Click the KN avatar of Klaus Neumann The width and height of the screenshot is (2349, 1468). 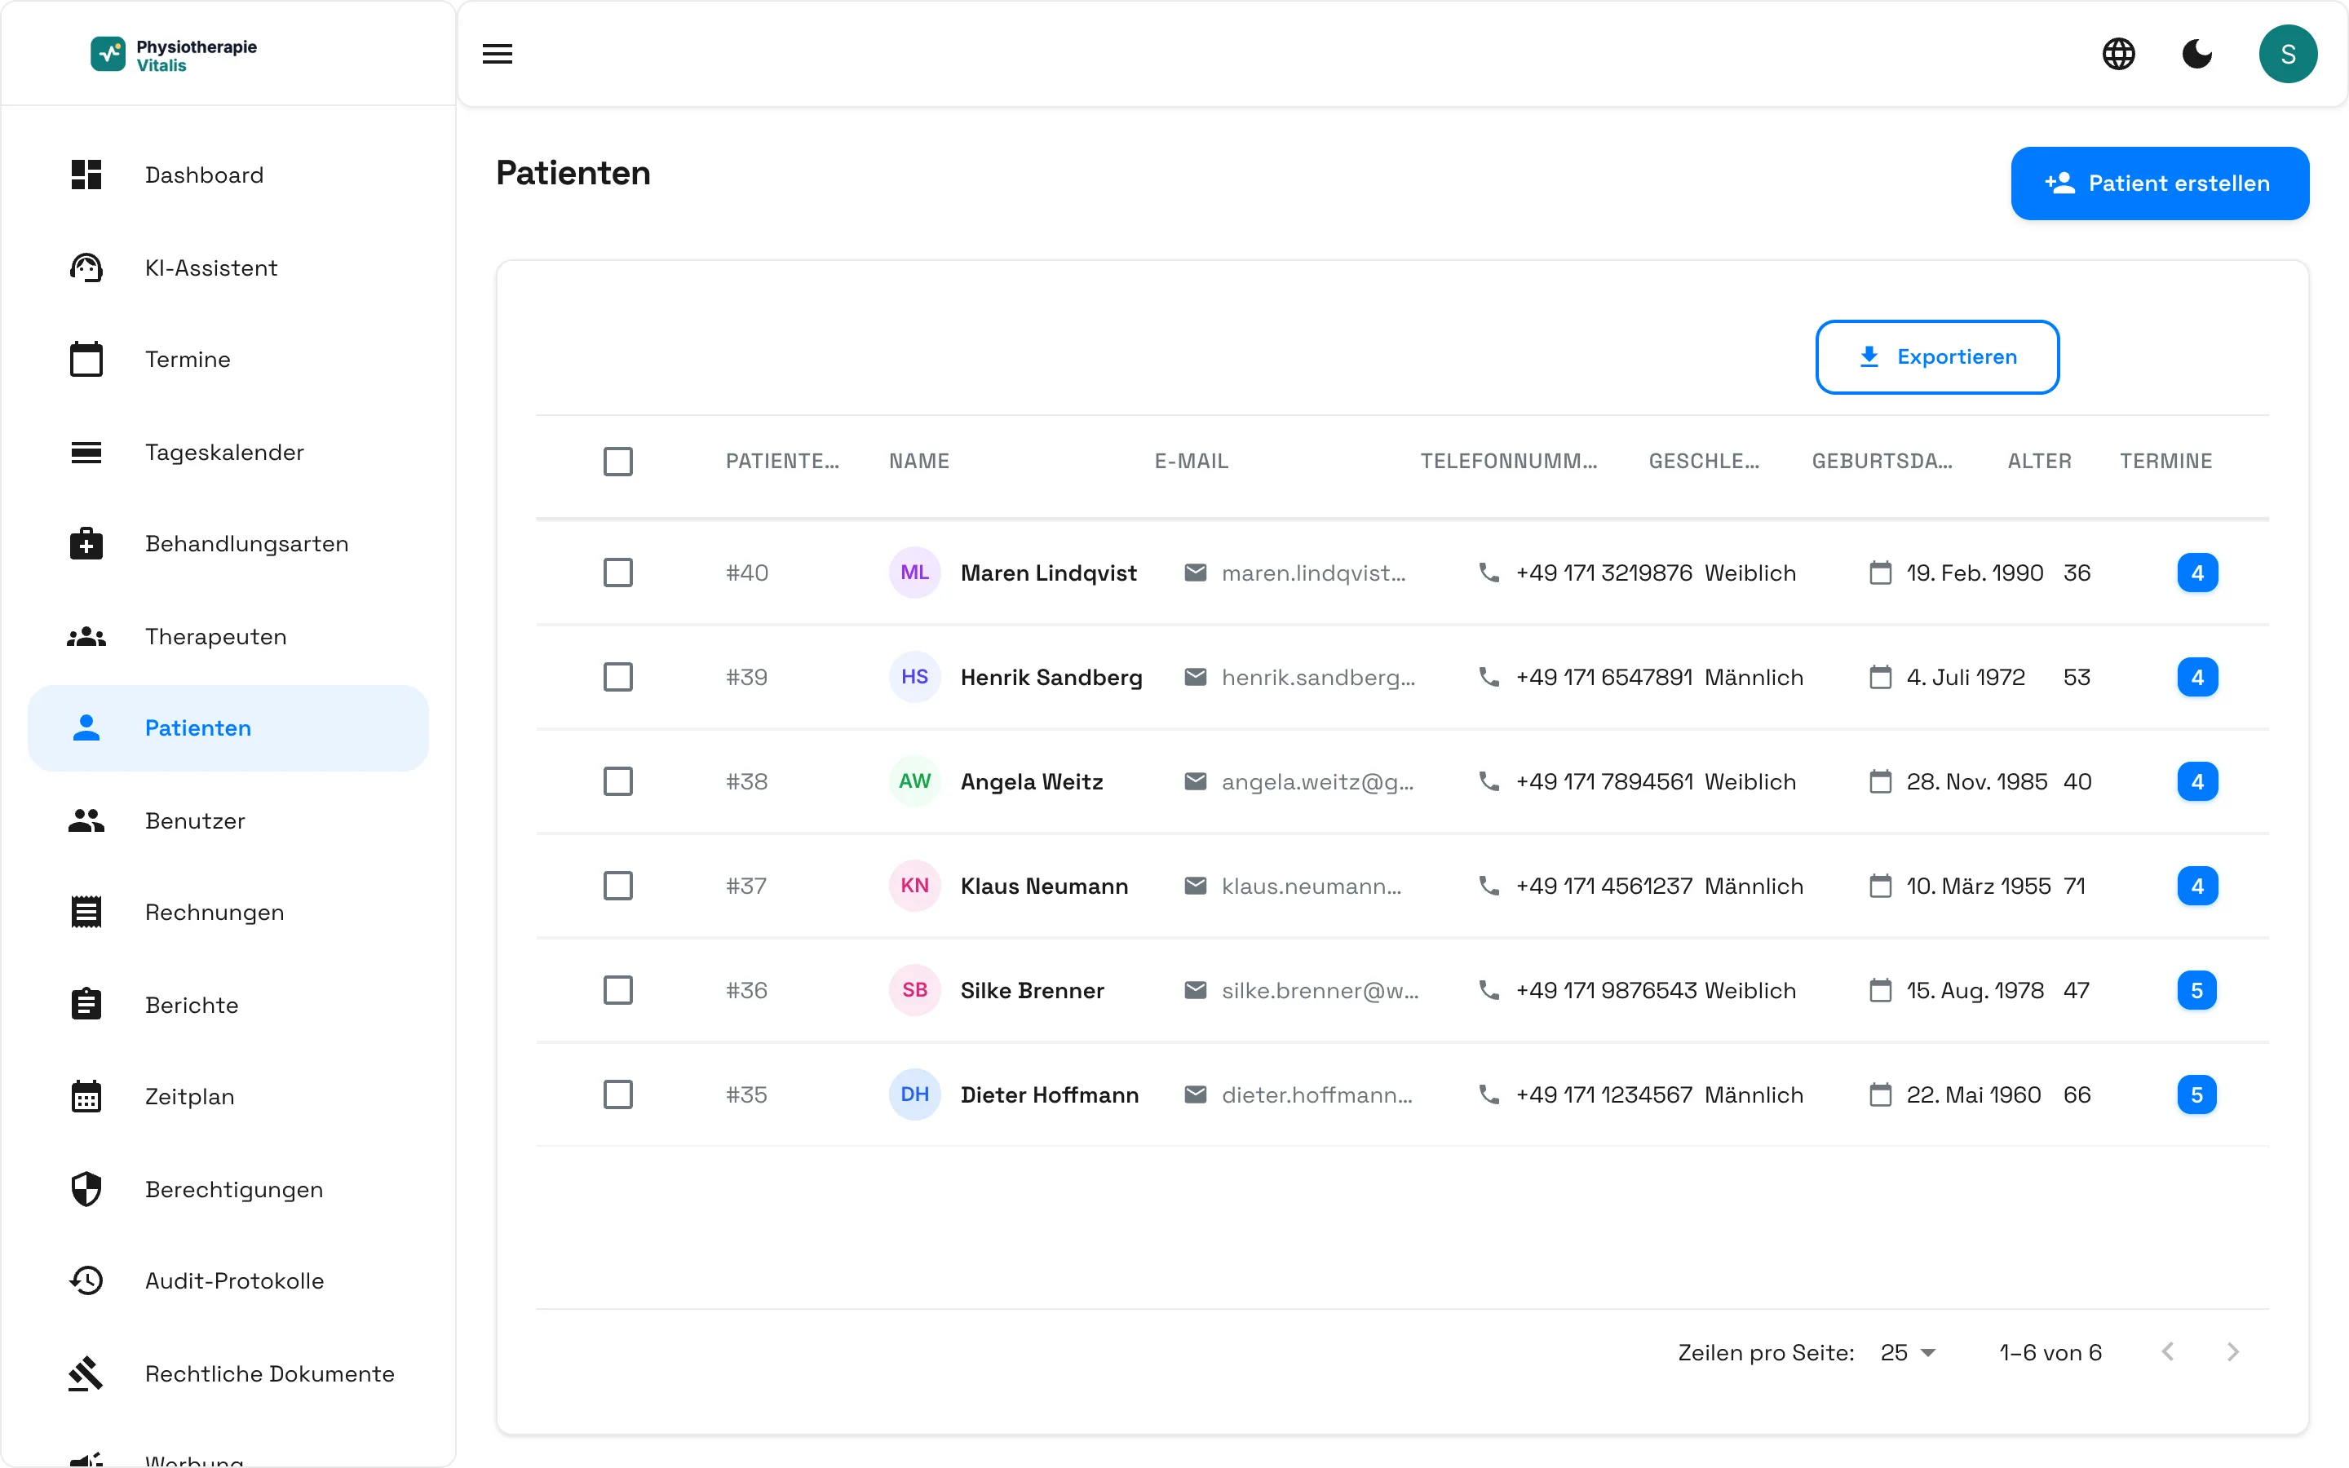point(914,886)
